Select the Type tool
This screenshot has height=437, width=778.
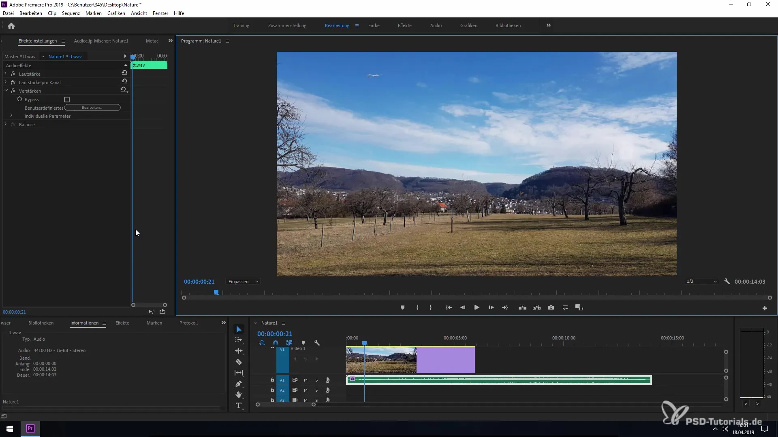tap(239, 405)
